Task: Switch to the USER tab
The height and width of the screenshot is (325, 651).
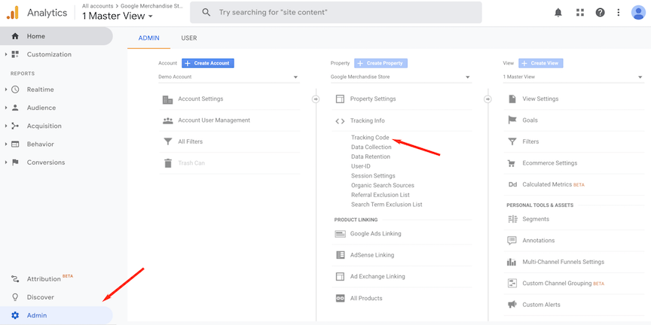Action: click(x=189, y=38)
